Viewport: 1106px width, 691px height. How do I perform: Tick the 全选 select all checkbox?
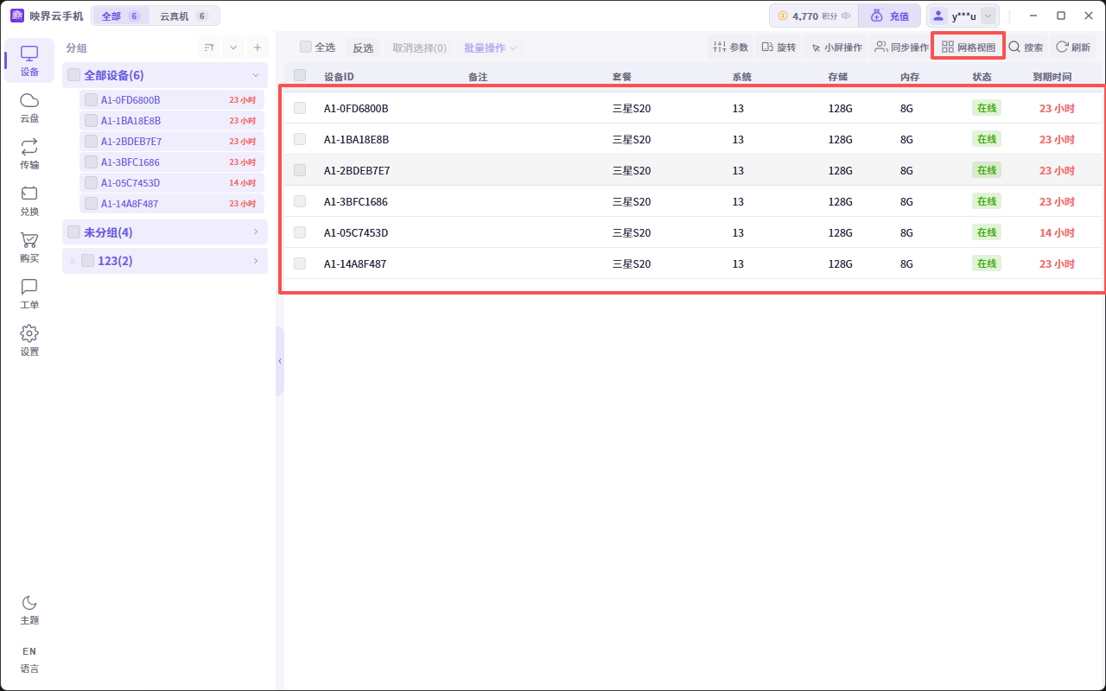306,48
